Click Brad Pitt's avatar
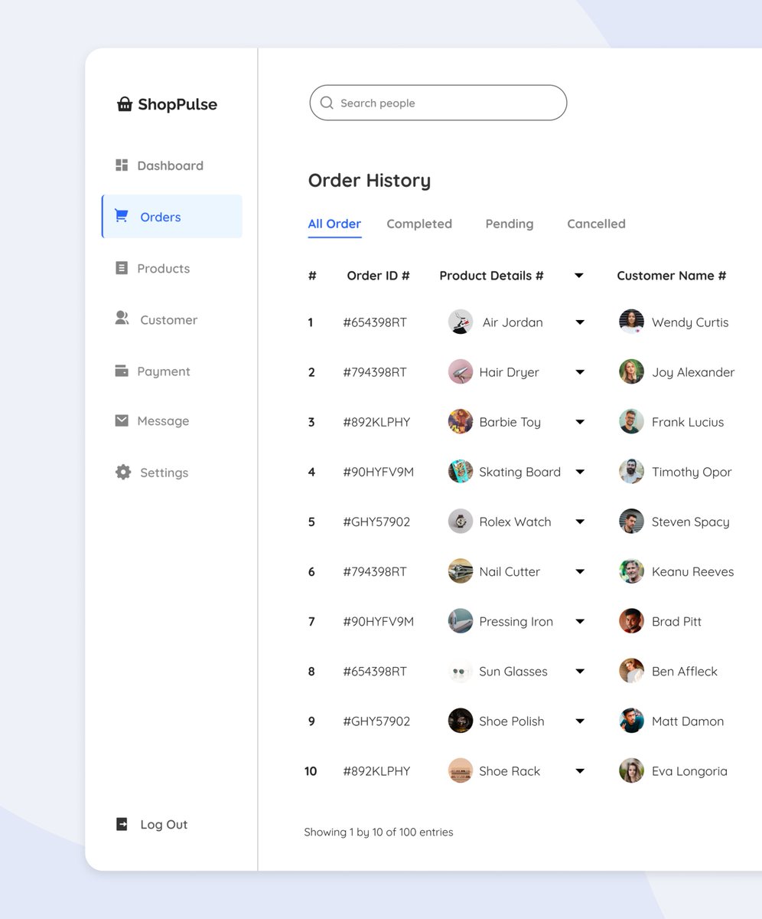Screen dimensions: 762x919 (x=631, y=621)
